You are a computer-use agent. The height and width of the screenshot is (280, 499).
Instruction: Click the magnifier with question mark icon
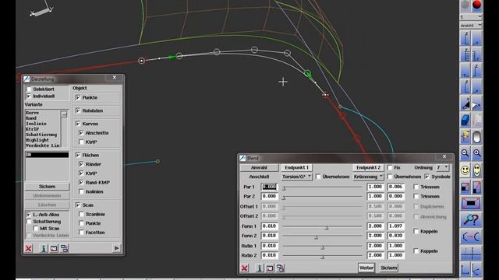(471, 219)
